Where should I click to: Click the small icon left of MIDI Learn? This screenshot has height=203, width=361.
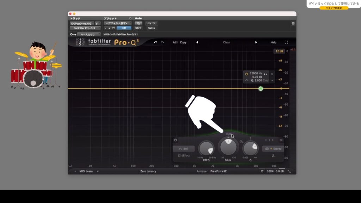point(75,171)
